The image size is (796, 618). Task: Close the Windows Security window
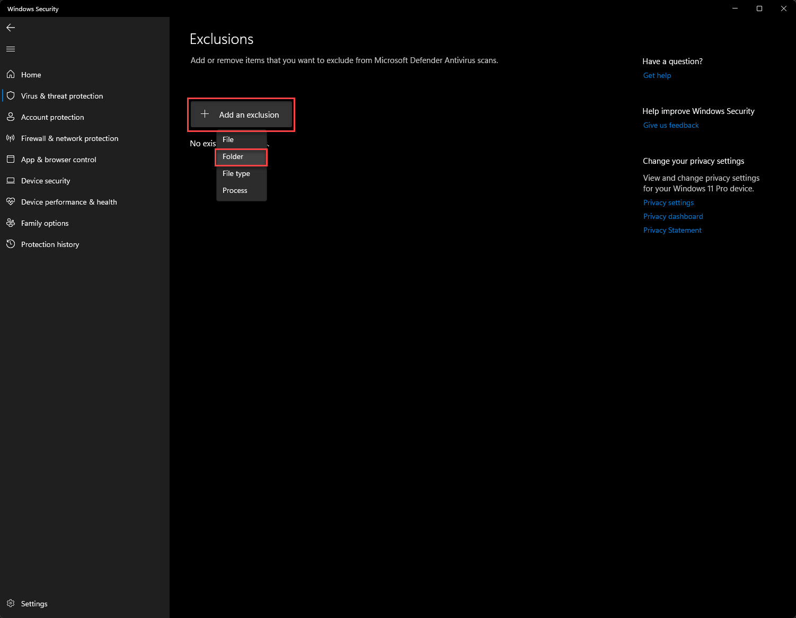point(784,8)
